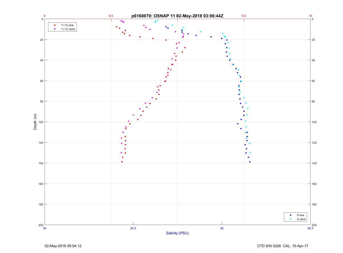Click the red temperature tick label '8.5'
Screen dimensions: 343x253
[x=111, y=16]
